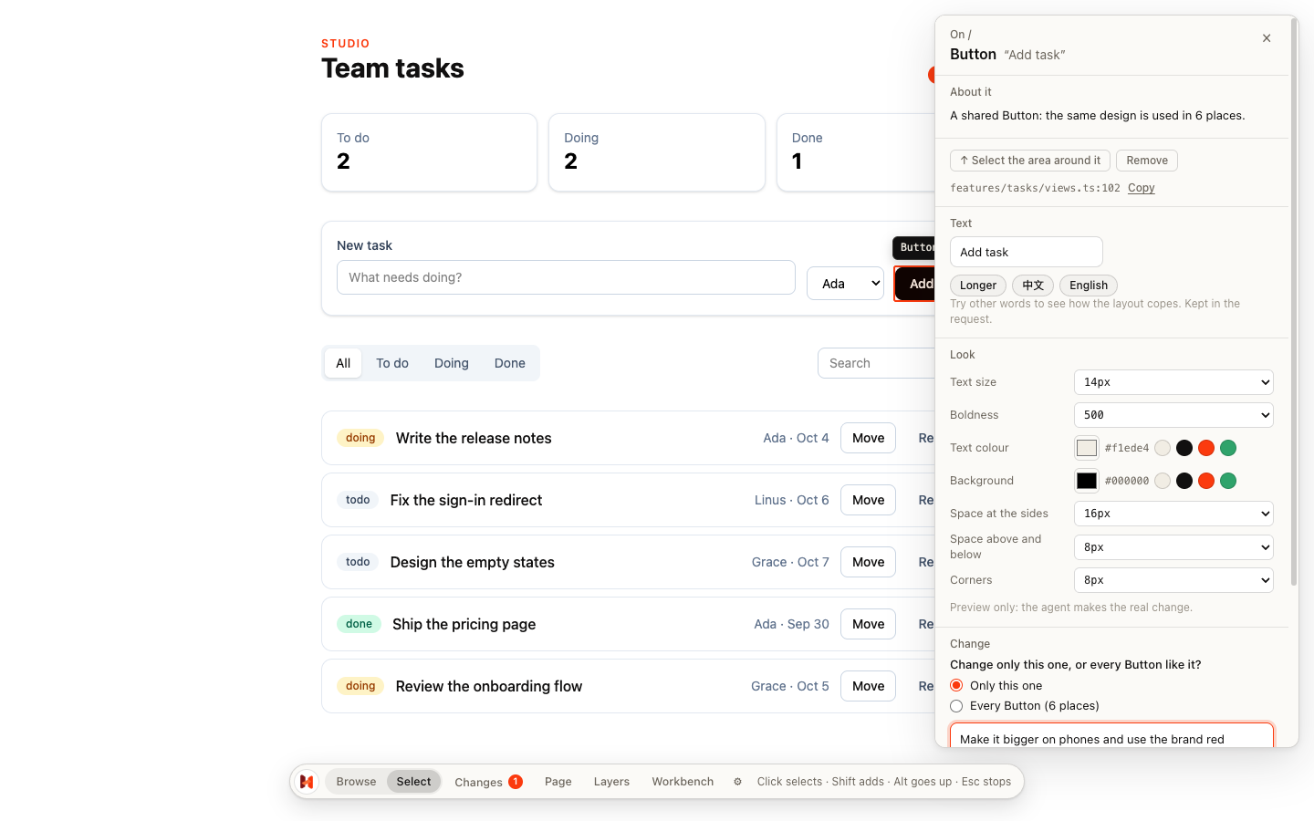Click the red logo icon in the bottom toolbar
Screen dimensions: 1314x821
tap(307, 782)
